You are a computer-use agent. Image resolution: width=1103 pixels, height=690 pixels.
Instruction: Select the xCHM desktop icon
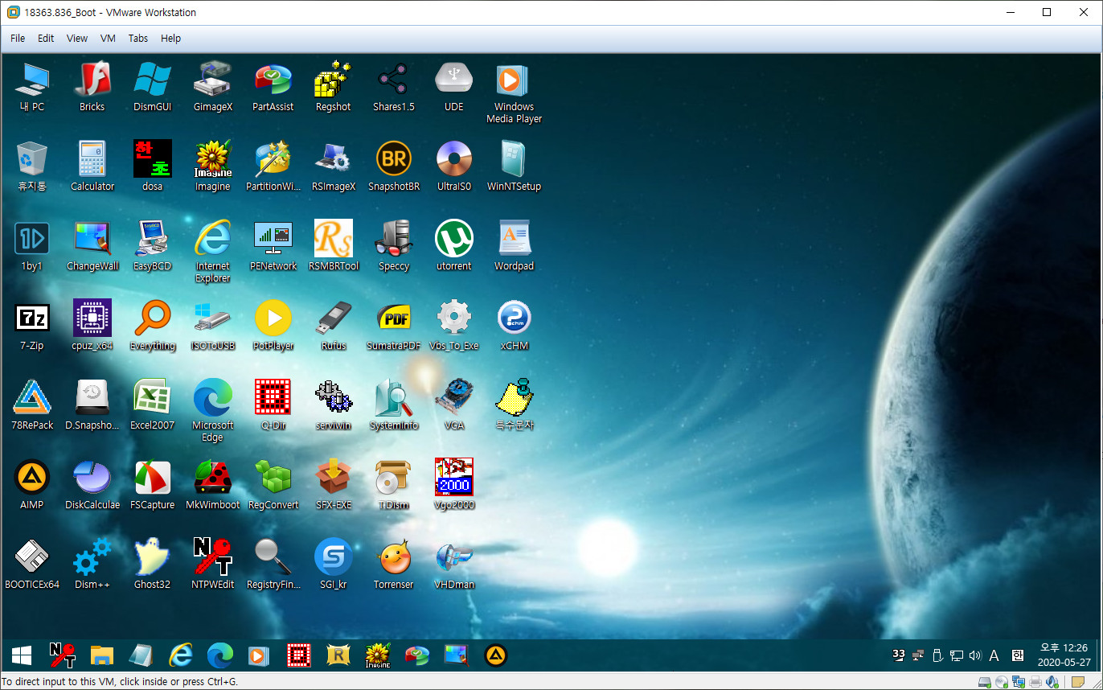point(515,326)
